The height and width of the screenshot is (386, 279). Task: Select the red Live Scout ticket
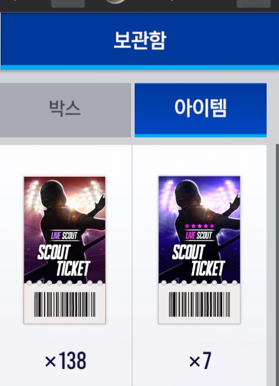(64, 250)
